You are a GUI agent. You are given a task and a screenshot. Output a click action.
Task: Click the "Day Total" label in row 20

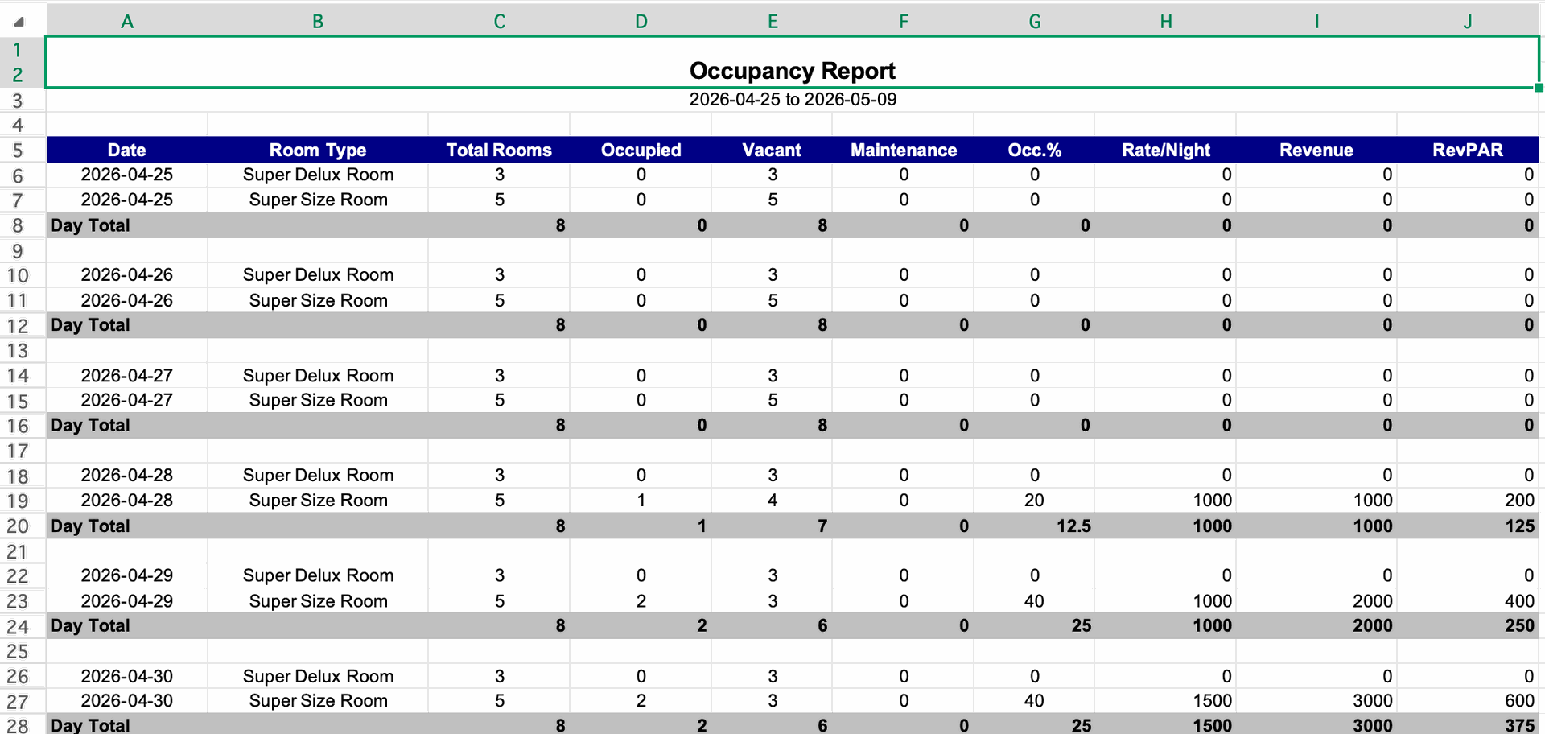click(90, 526)
